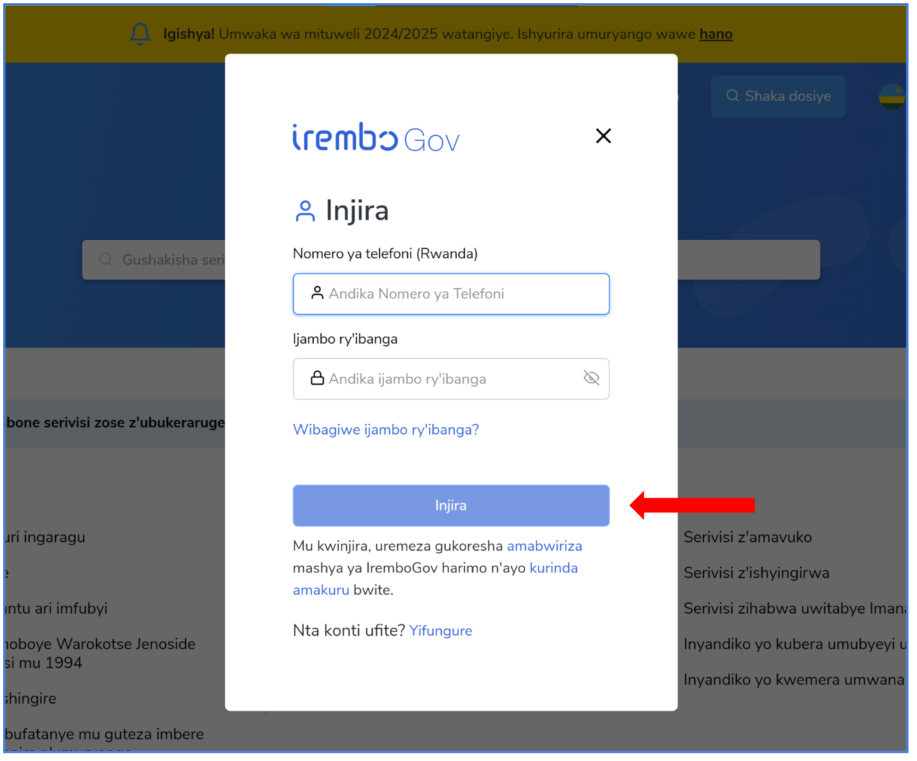
Task: Click the person icon in the phone number field
Action: pos(317,293)
